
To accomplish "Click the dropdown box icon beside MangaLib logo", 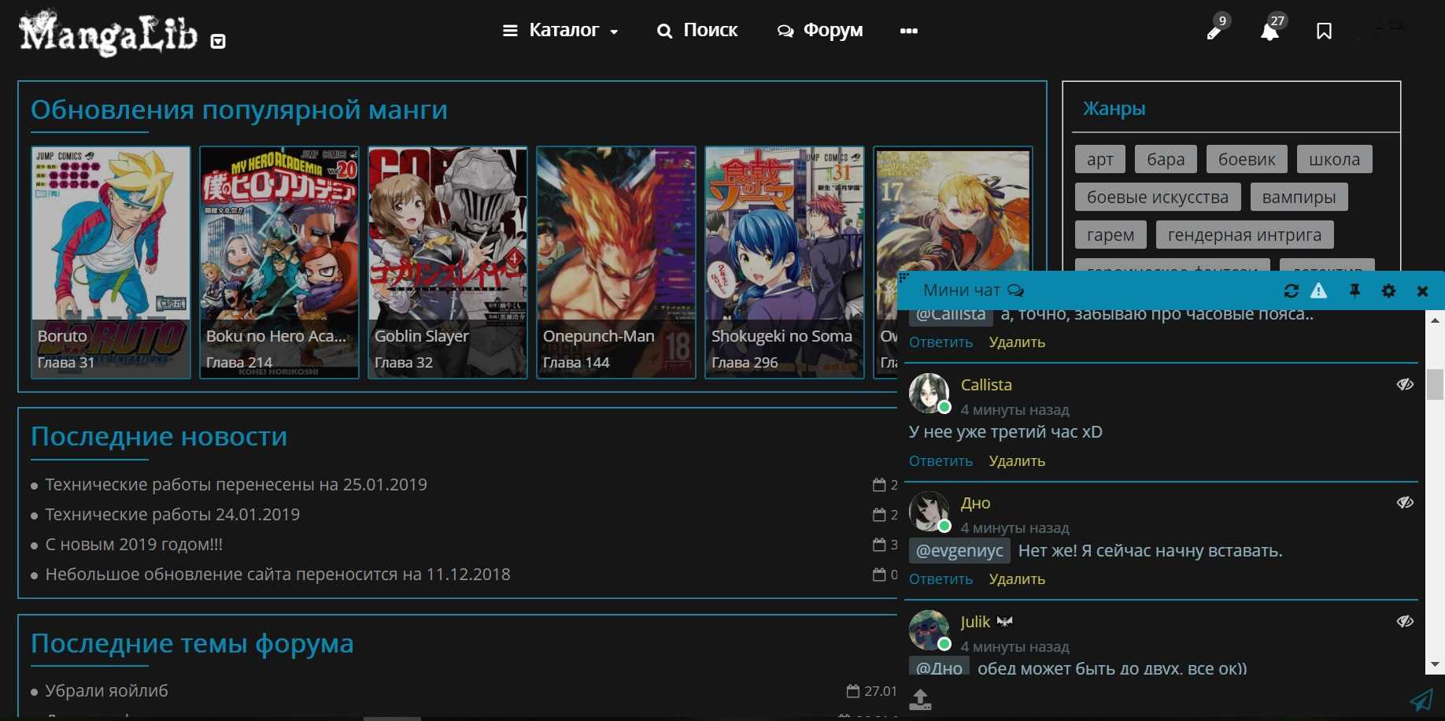I will pyautogui.click(x=218, y=41).
